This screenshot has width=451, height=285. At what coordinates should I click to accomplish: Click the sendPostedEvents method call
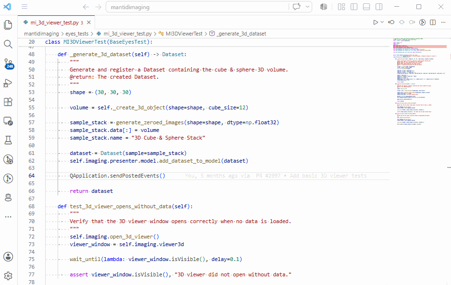pos(134,176)
